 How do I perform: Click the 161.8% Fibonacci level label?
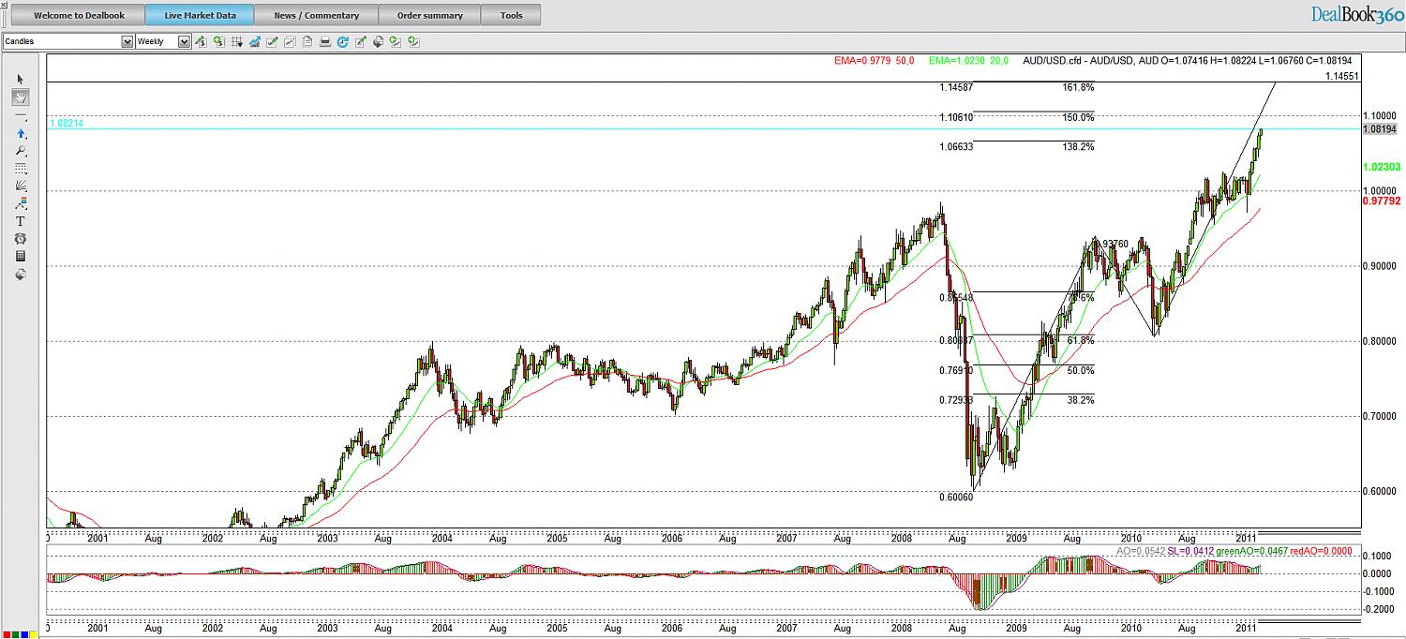coord(1078,87)
